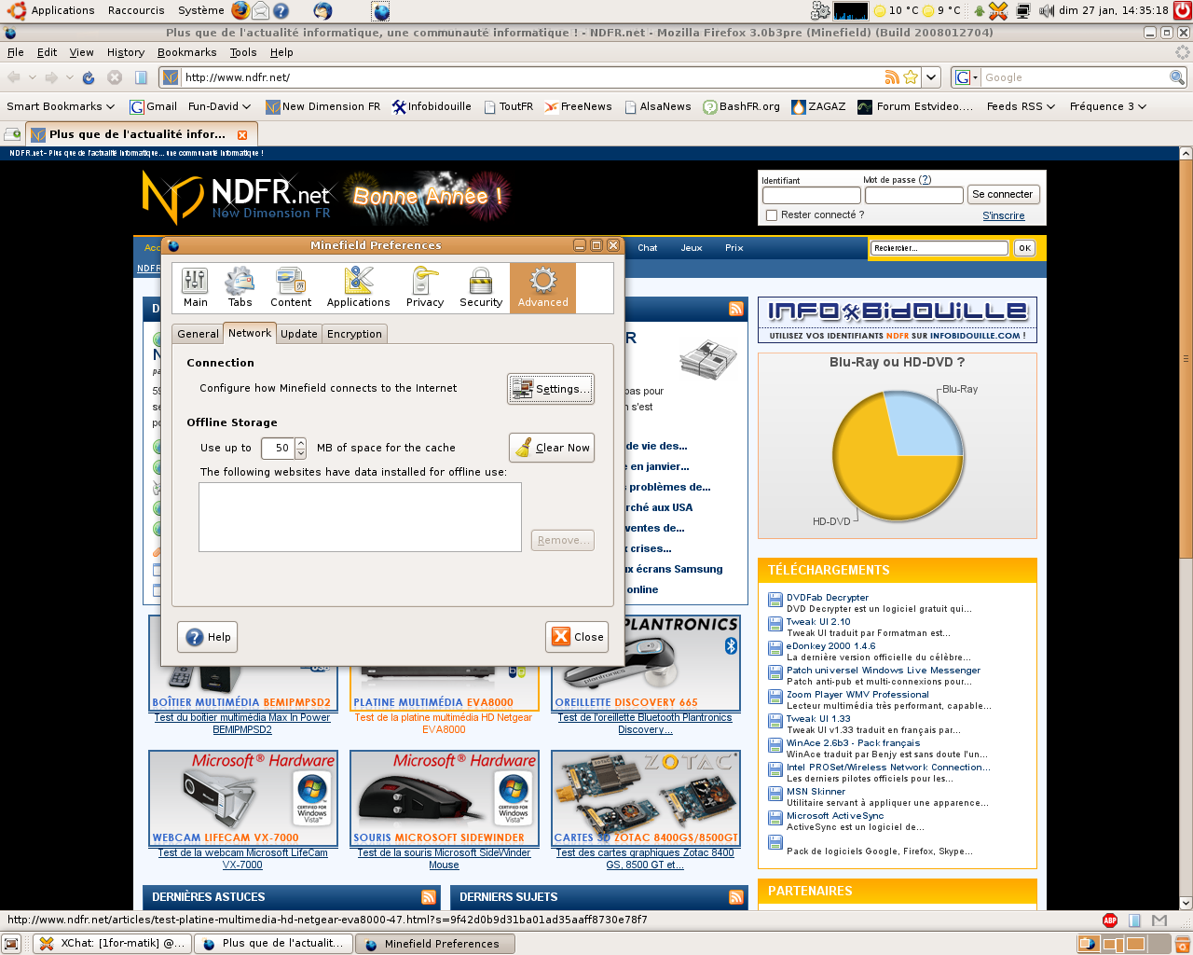Open the Privacy preferences pane
Image resolution: width=1193 pixels, height=955 pixels.
point(425,286)
